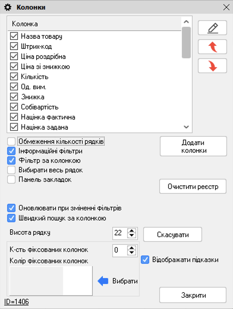Click the Скасувати button

(173, 234)
